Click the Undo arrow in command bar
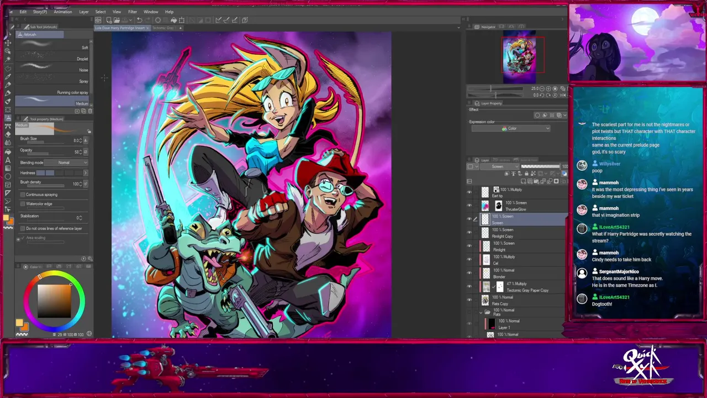Image resolution: width=707 pixels, height=398 pixels. click(140, 20)
